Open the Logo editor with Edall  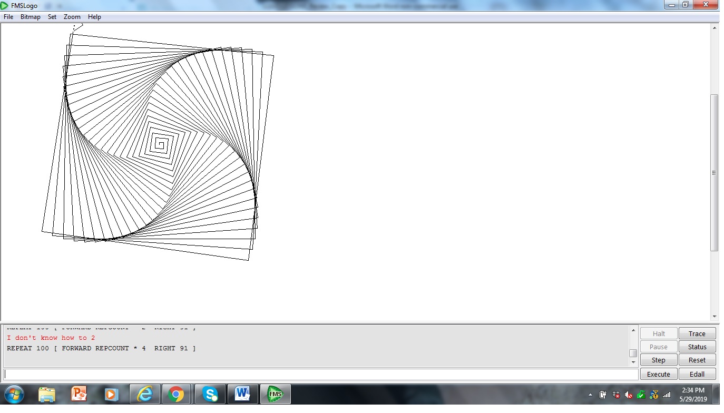[697, 373]
